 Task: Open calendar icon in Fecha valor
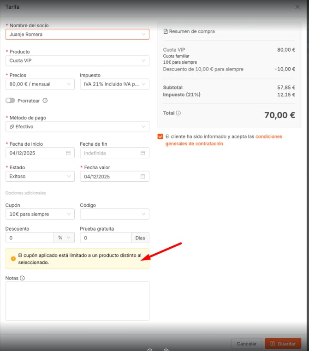coord(143,176)
